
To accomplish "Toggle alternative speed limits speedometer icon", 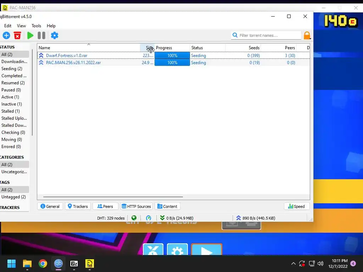I will tap(149, 218).
